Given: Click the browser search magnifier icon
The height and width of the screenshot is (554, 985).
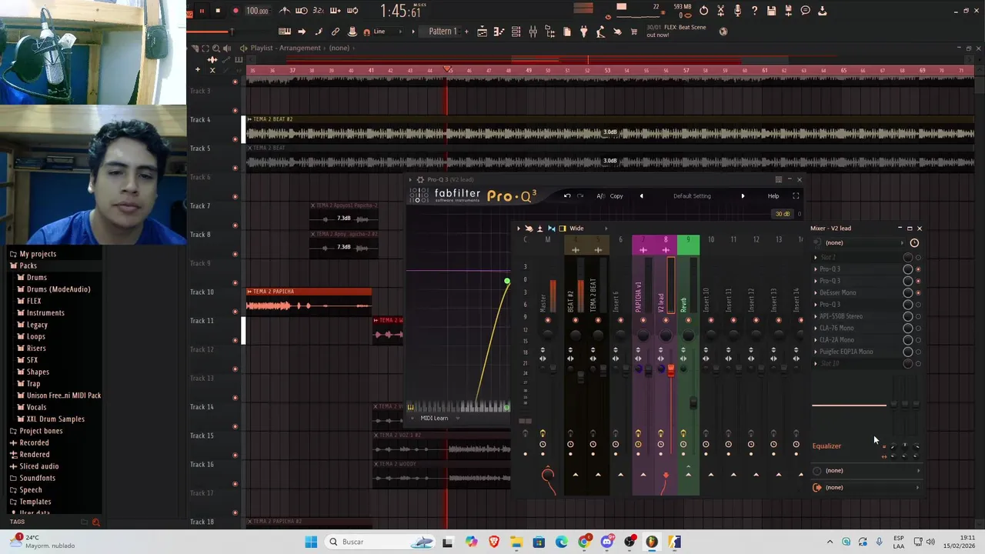Looking at the screenshot, I should 95,522.
